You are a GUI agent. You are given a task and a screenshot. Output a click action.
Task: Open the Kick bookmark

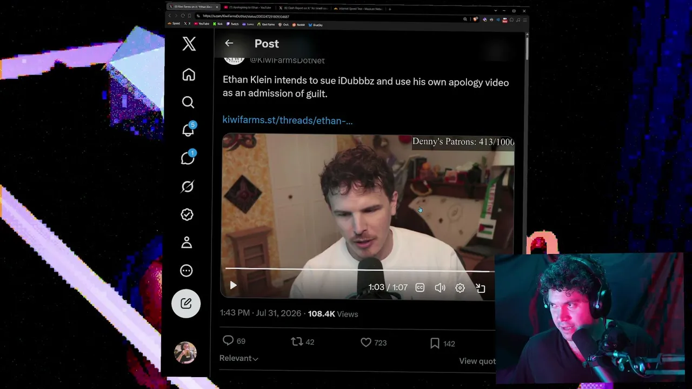tap(218, 24)
